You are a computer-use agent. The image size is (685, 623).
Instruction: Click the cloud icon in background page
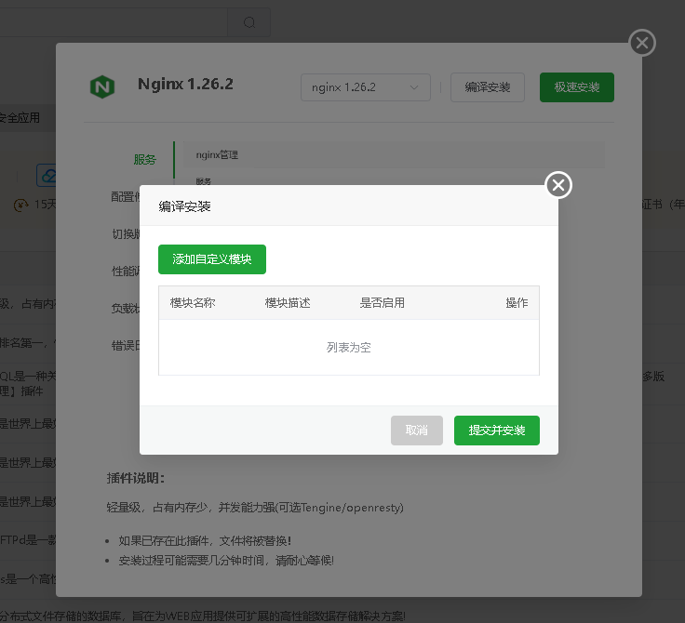tap(47, 176)
